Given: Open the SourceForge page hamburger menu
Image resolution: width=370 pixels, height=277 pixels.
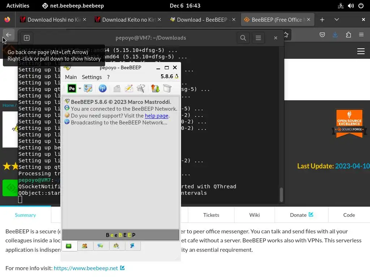Looking at the screenshot, I should point(361,51).
